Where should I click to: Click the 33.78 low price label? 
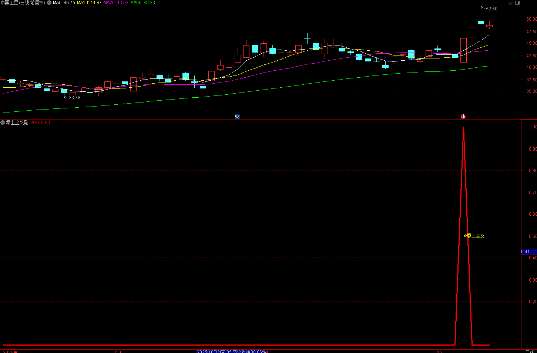[x=74, y=98]
